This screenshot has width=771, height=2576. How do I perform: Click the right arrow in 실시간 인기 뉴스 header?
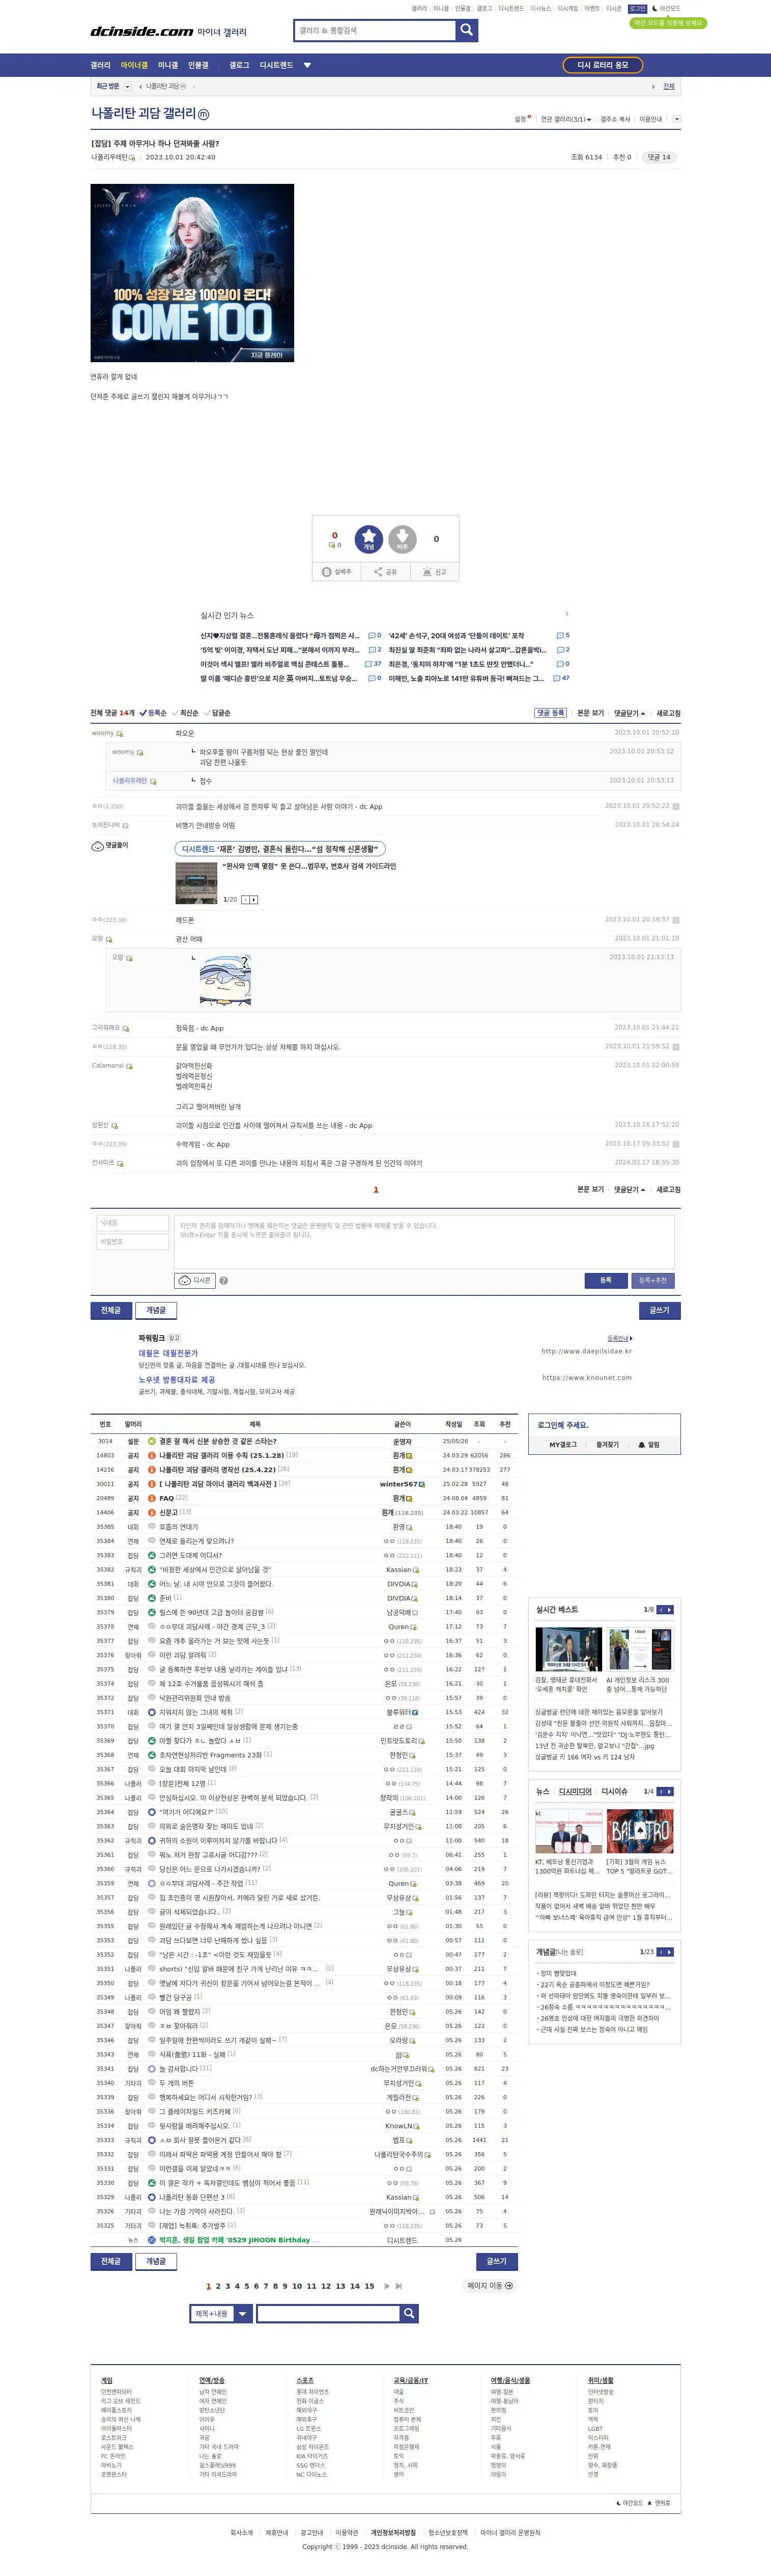click(566, 614)
